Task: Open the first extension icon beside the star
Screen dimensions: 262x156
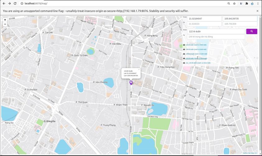Action: point(241,3)
